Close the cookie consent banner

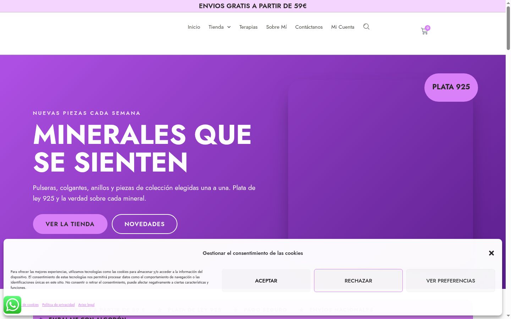click(x=491, y=253)
